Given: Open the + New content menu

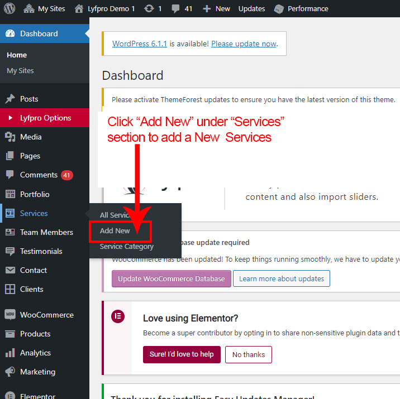Looking at the screenshot, I should (216, 9).
